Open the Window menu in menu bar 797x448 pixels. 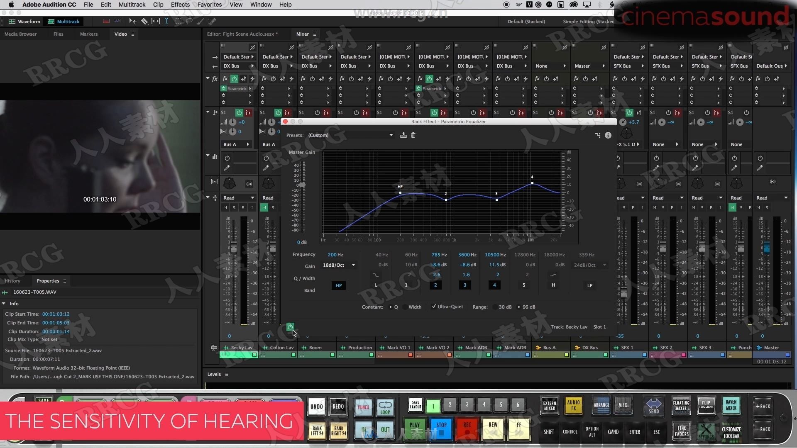coord(261,5)
